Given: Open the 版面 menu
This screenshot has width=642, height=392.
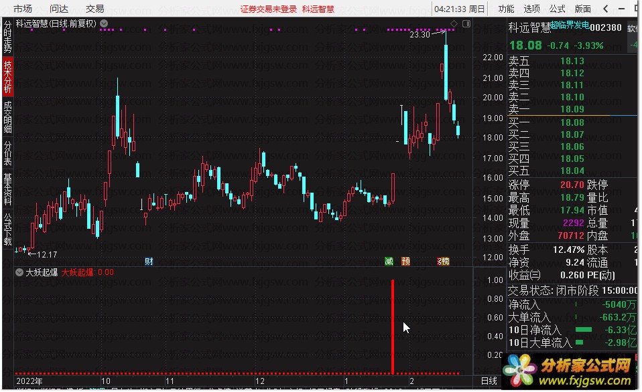Looking at the screenshot, I should pos(582,9).
